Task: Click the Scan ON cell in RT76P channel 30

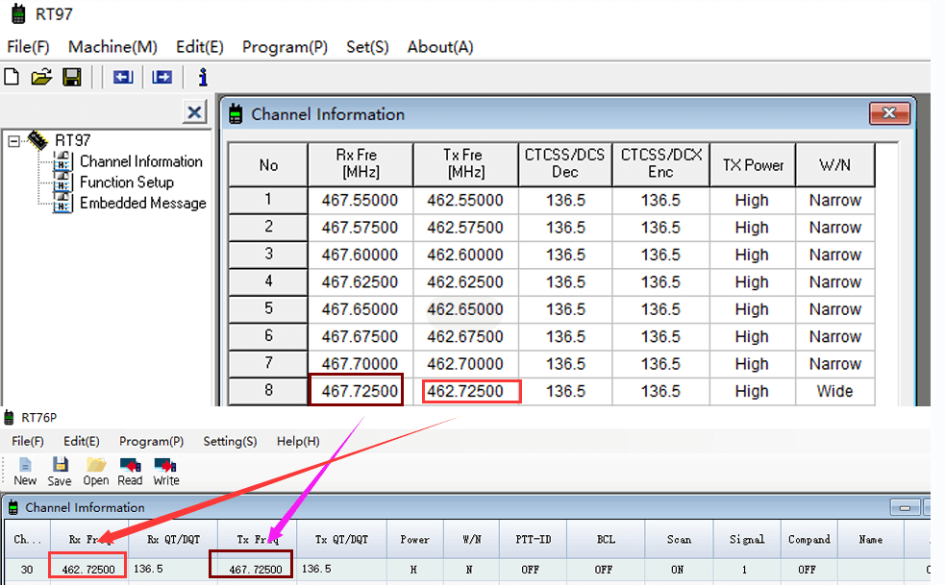Action: 678,570
